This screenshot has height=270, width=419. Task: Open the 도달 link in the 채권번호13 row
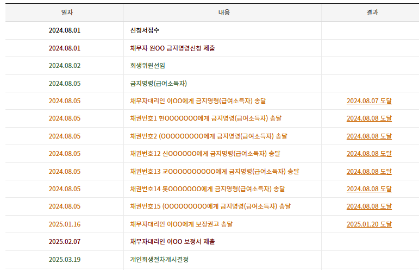[x=369, y=172]
